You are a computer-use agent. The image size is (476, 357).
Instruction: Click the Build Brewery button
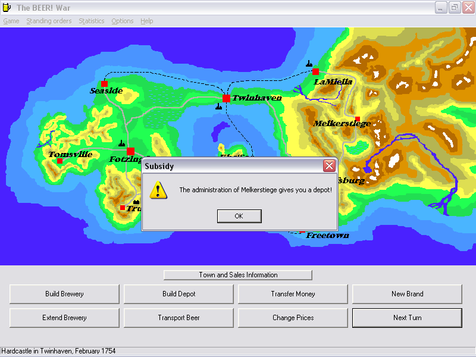coord(64,294)
